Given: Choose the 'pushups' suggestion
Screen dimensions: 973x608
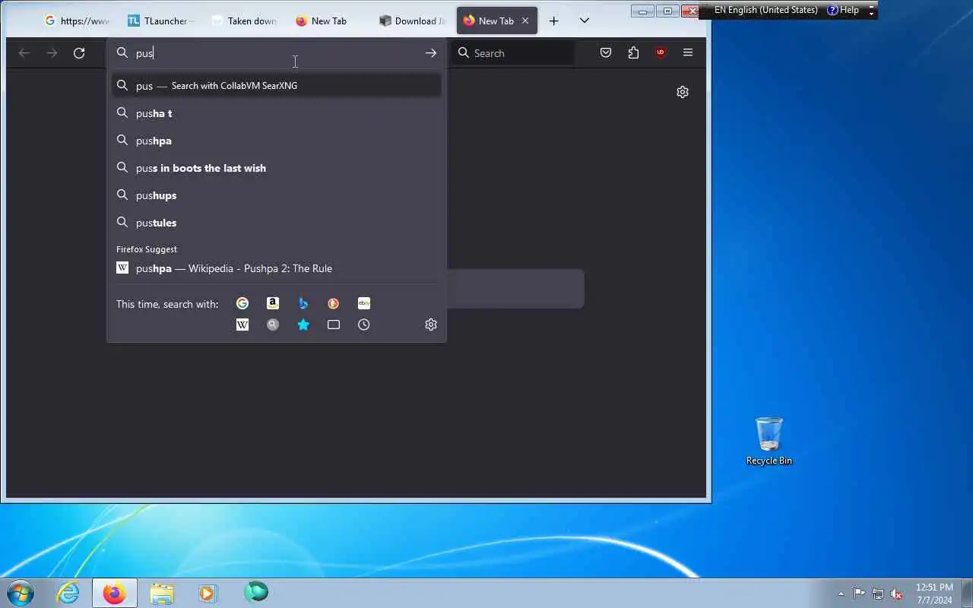Looking at the screenshot, I should 276,195.
